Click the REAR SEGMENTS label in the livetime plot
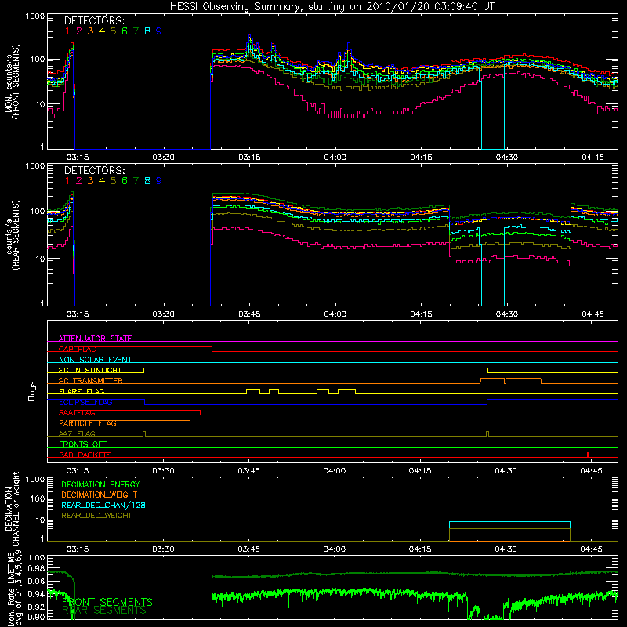Viewport: 627px width, 627px height. tap(104, 611)
